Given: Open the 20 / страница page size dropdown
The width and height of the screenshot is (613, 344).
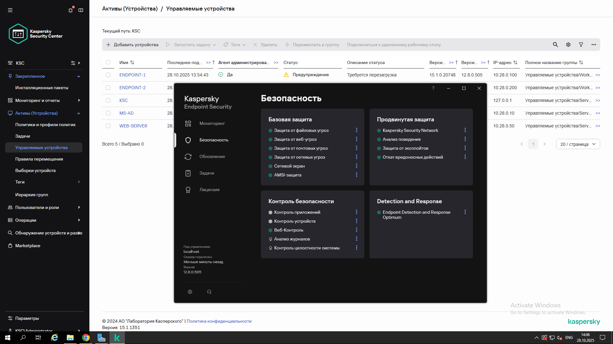Looking at the screenshot, I should (x=578, y=144).
